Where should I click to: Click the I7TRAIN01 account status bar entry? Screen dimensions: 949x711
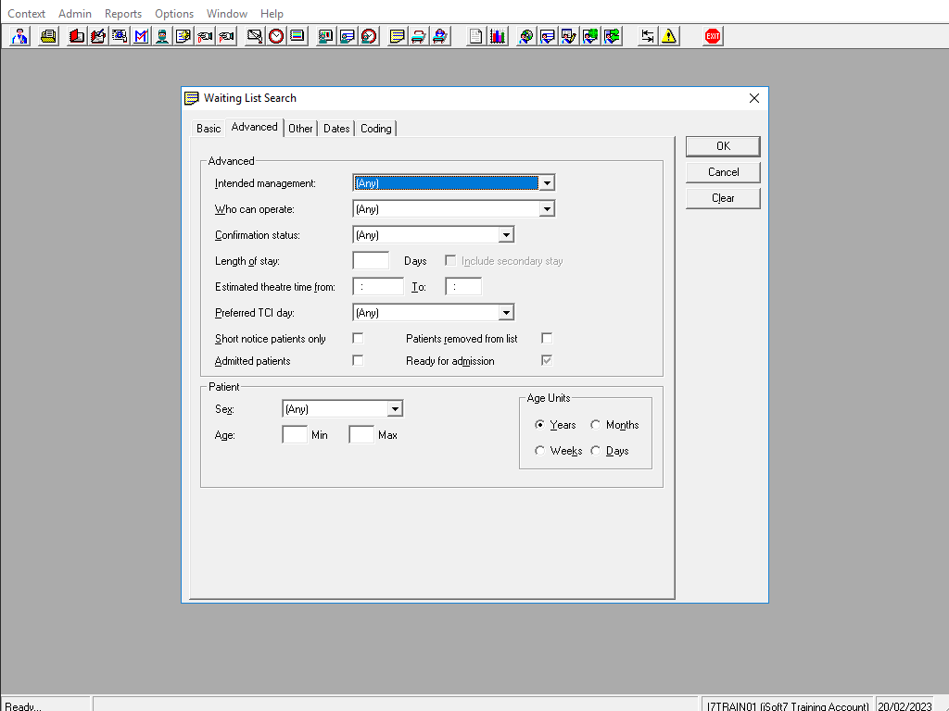788,706
